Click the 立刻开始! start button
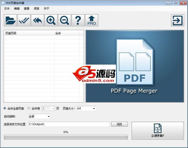Viewport: 188px width, 148px height. (x=158, y=131)
